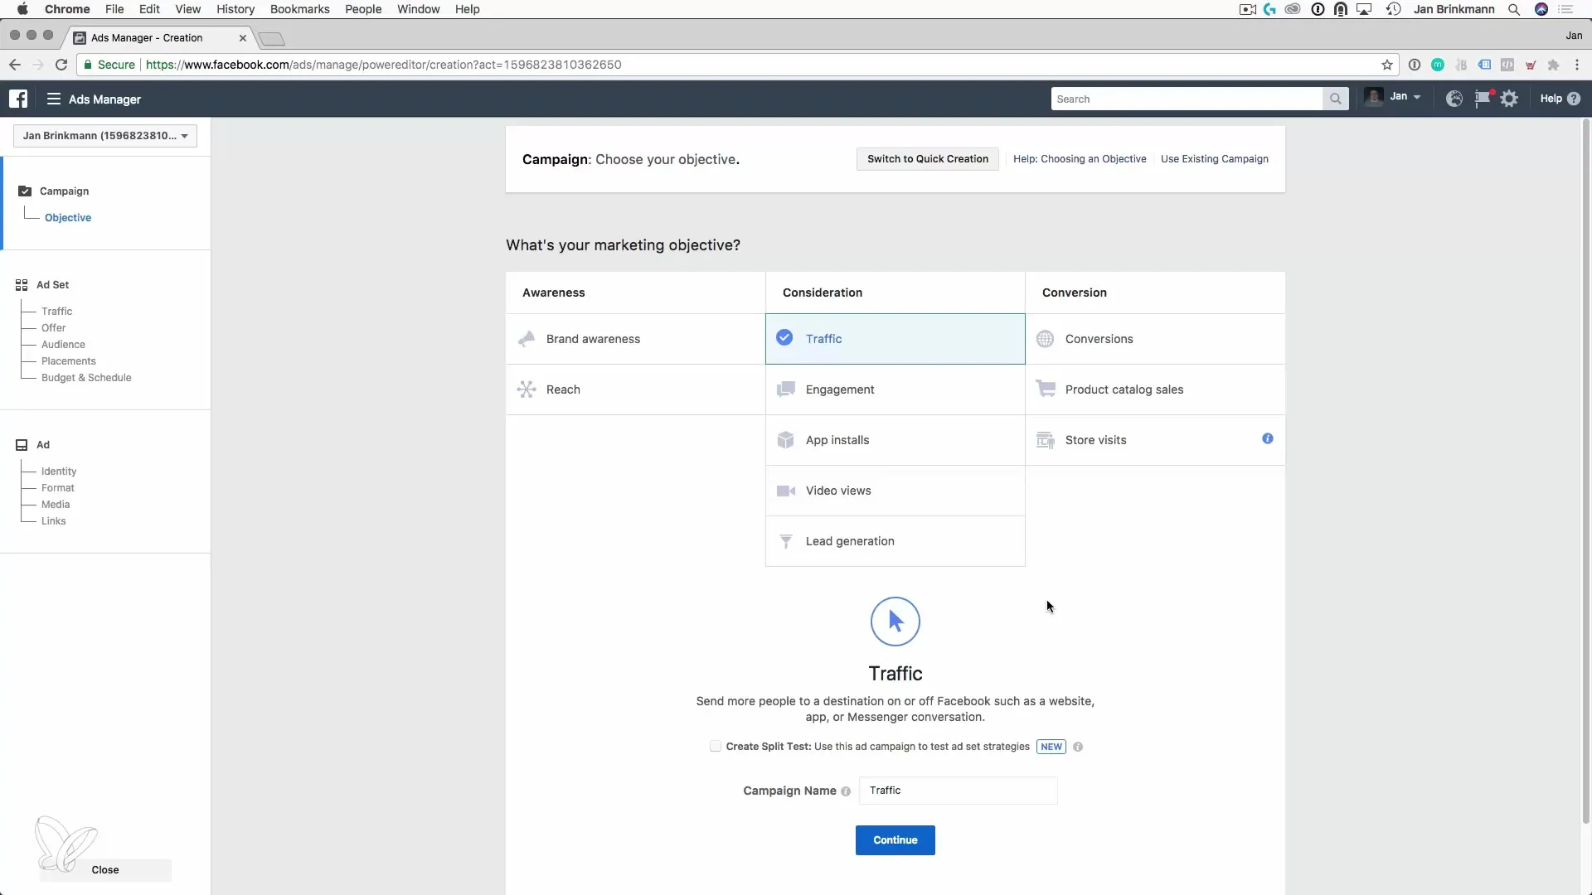Toggle the selected Traffic objective checkmark

coord(784,338)
